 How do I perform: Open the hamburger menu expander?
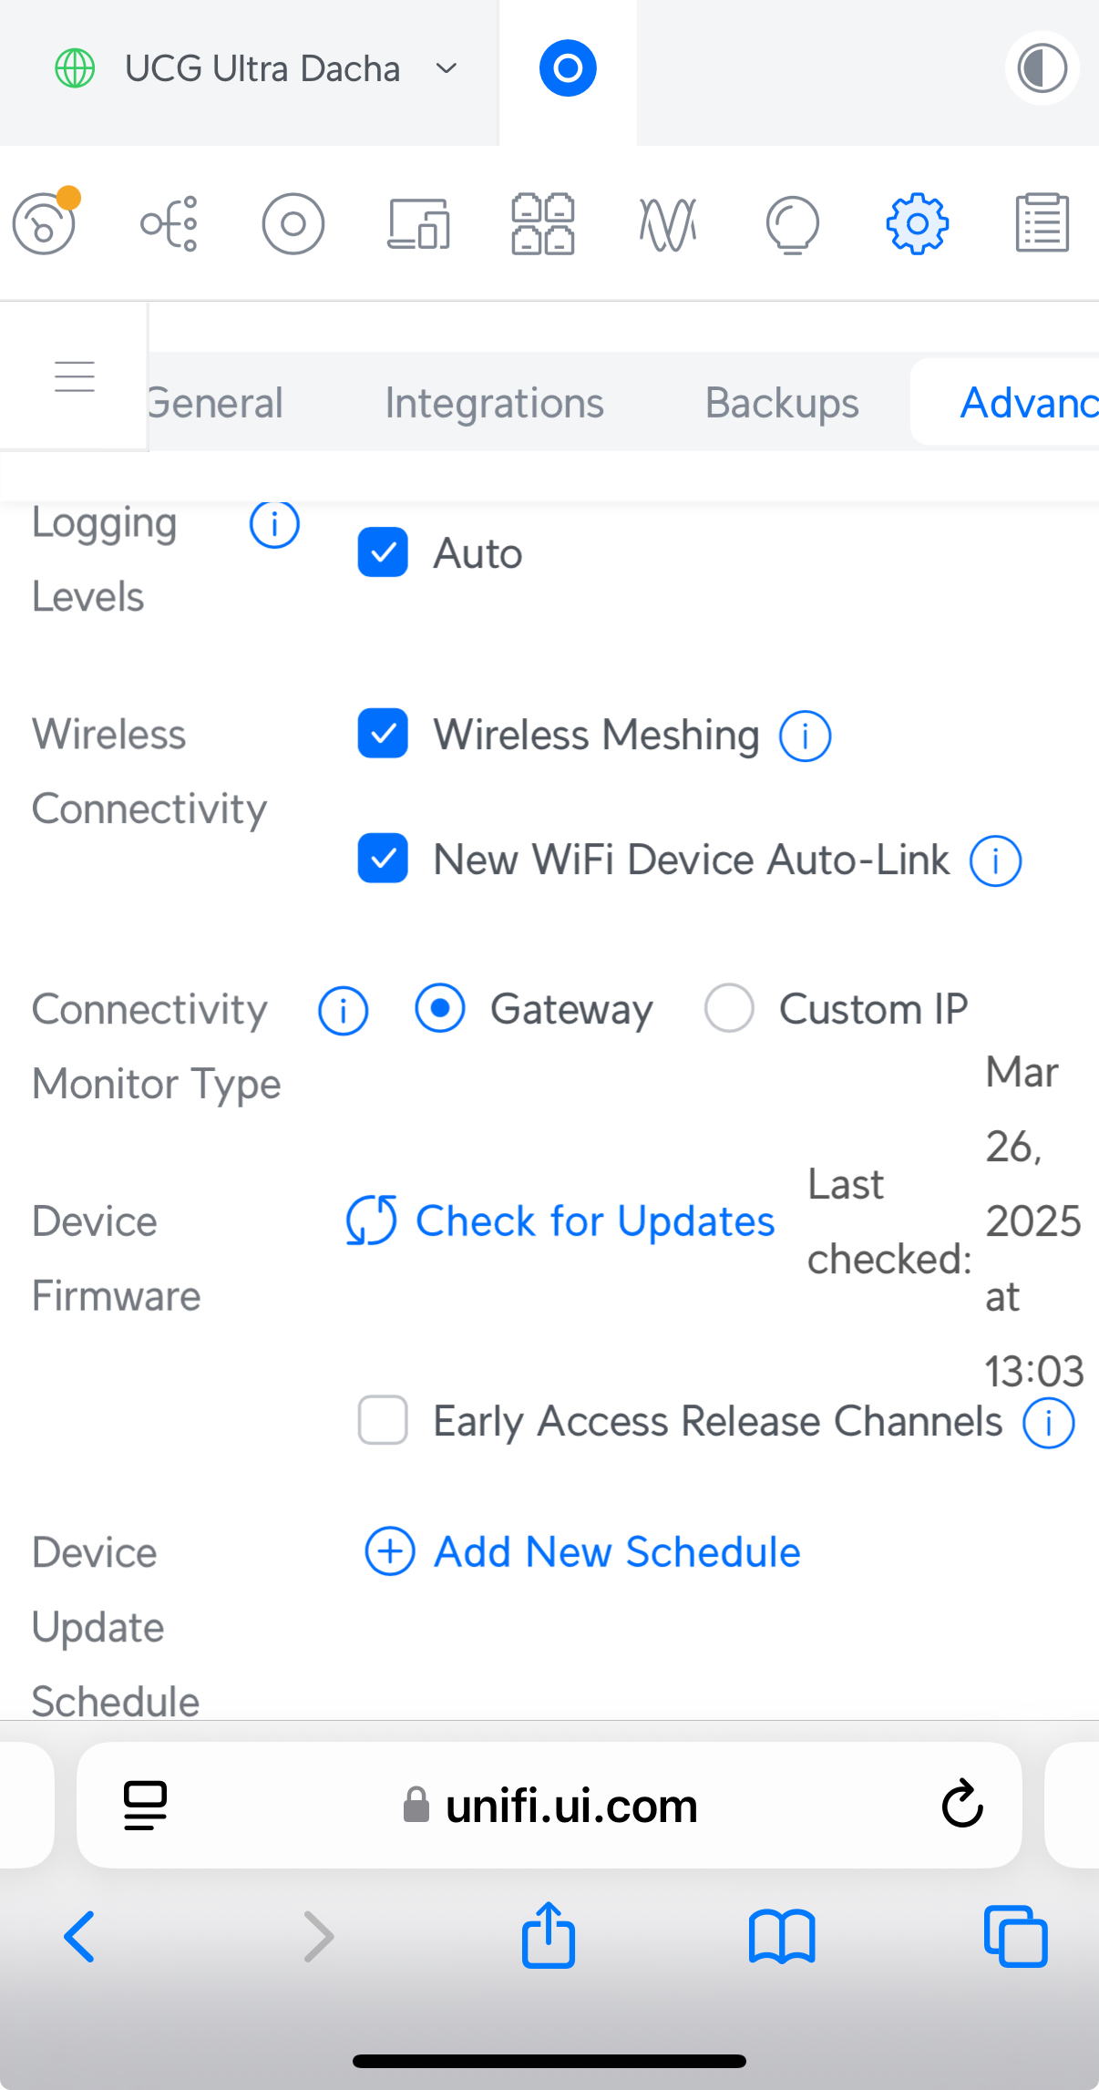click(x=74, y=376)
